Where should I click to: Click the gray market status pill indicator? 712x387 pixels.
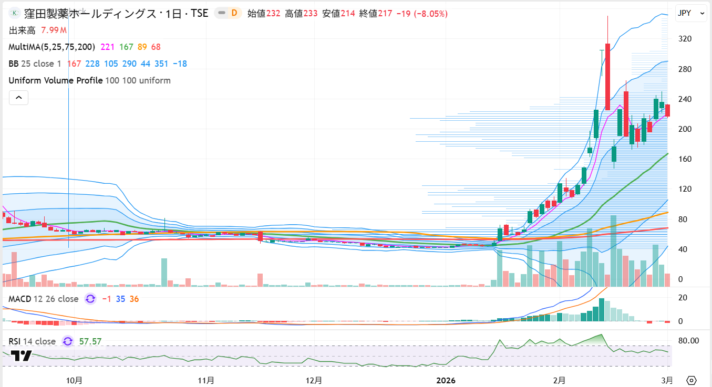pyautogui.click(x=222, y=13)
